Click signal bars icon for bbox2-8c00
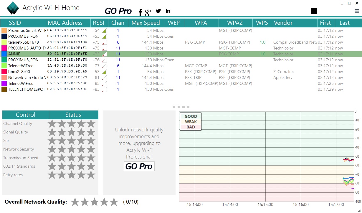Screen dimensions: 362x213 (x=105, y=72)
